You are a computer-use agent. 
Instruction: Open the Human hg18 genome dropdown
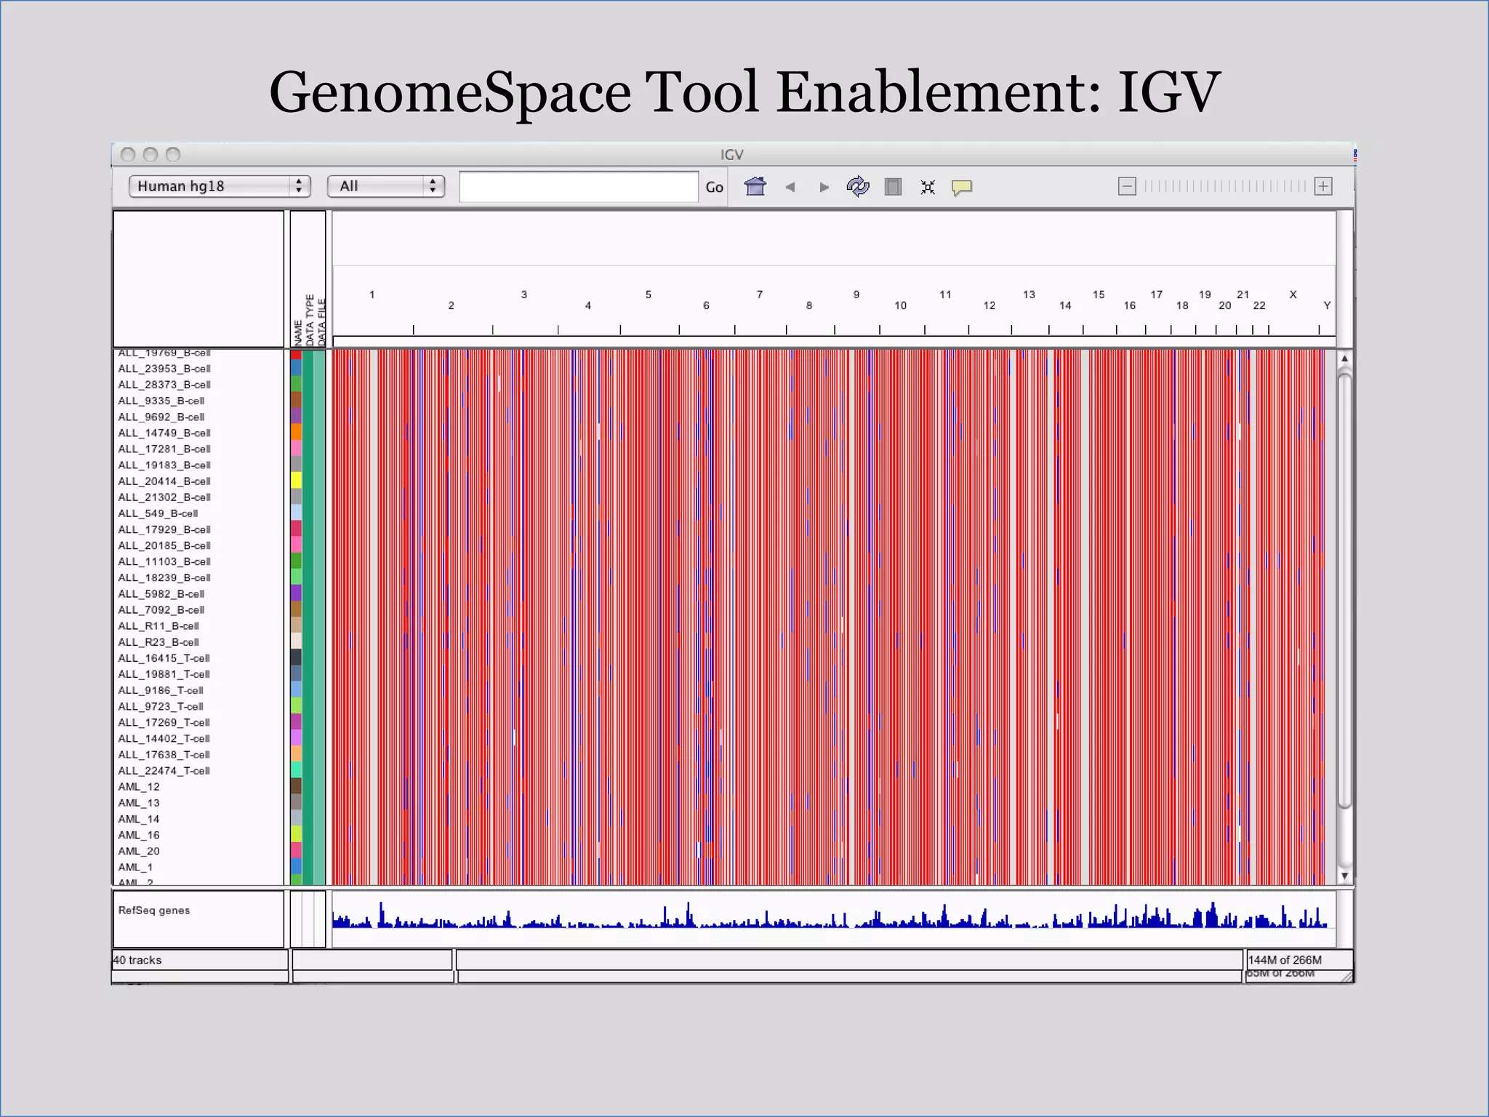tap(220, 186)
